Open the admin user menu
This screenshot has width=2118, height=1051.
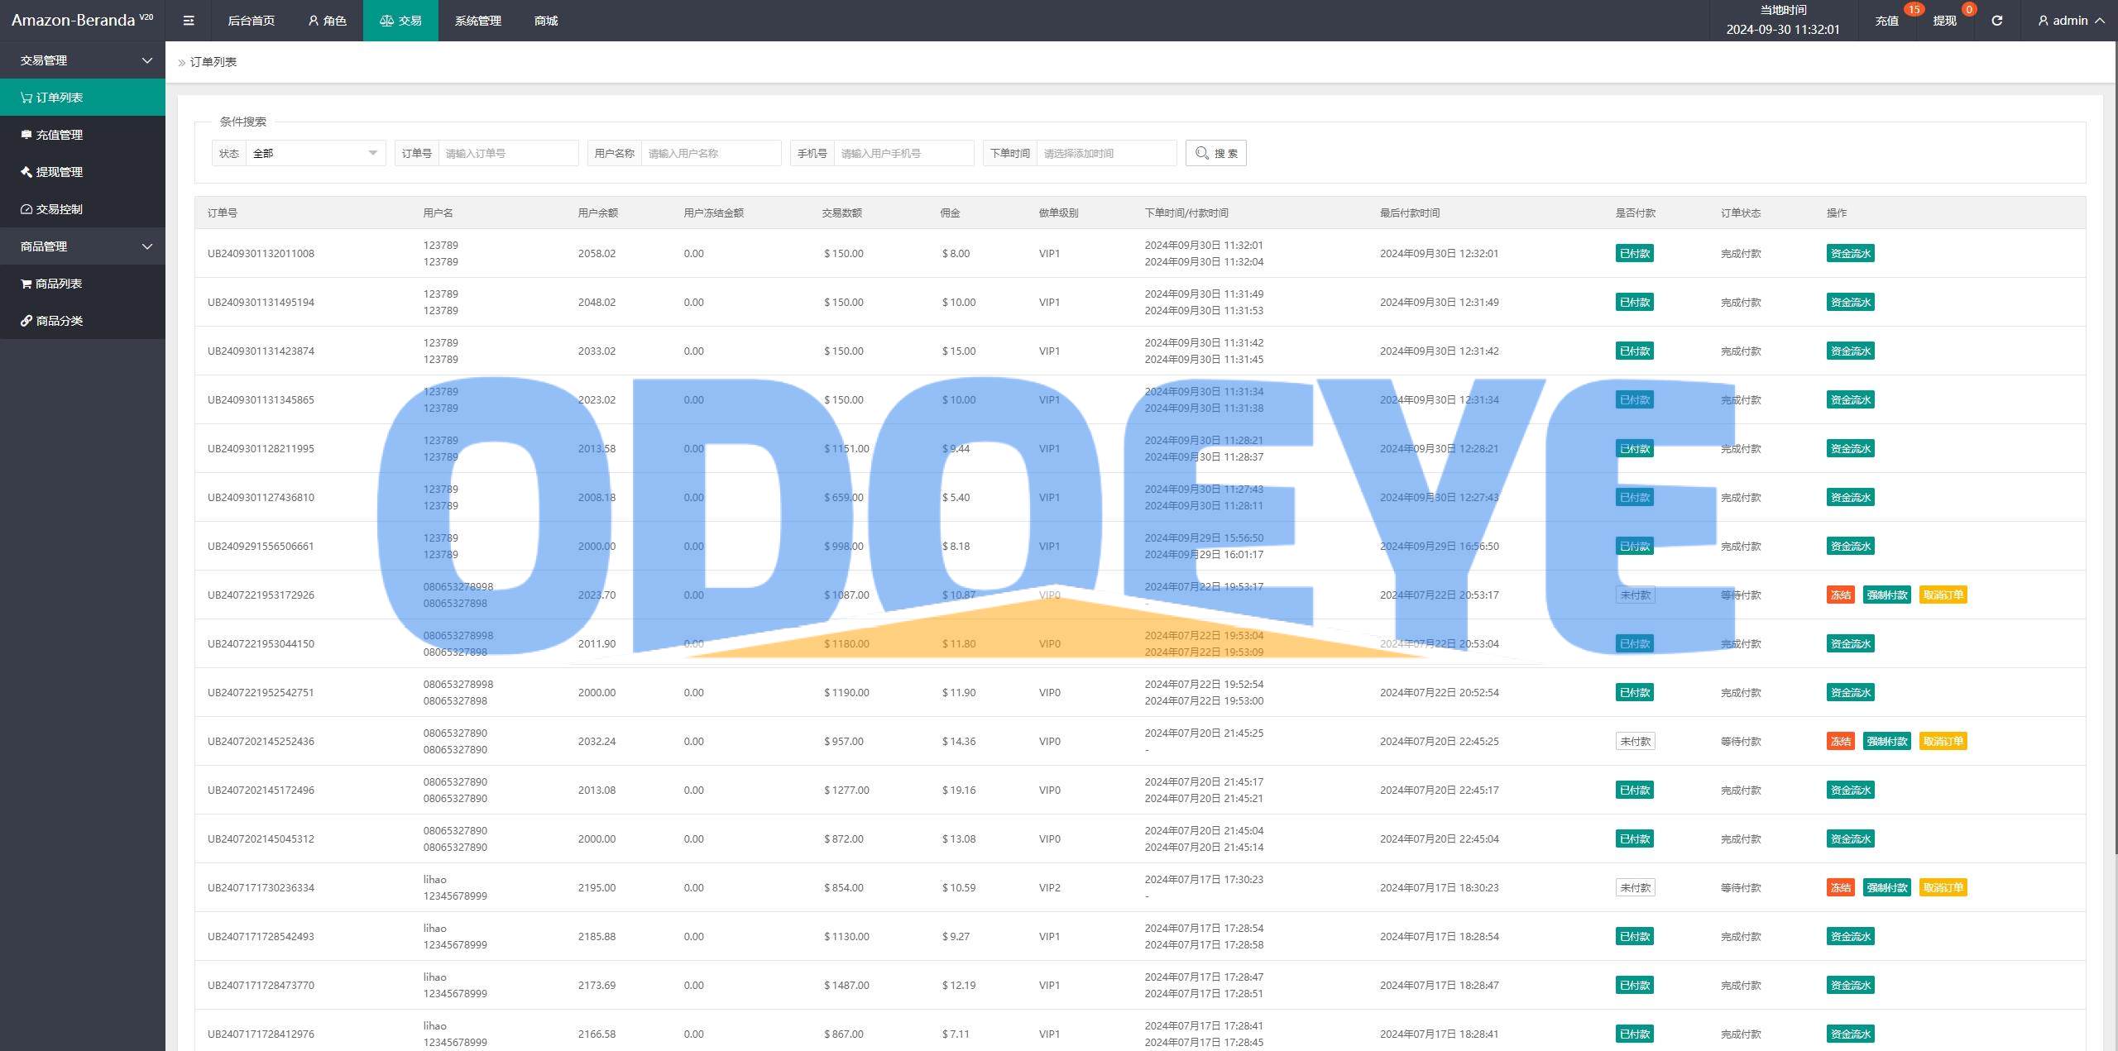2071,21
